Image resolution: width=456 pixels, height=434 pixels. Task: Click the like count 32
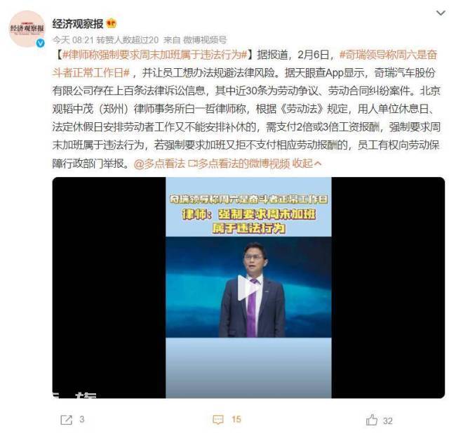click(388, 421)
